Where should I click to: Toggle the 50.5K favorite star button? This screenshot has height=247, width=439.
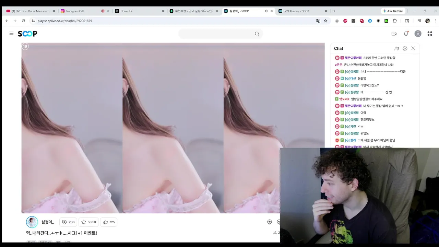pos(88,222)
